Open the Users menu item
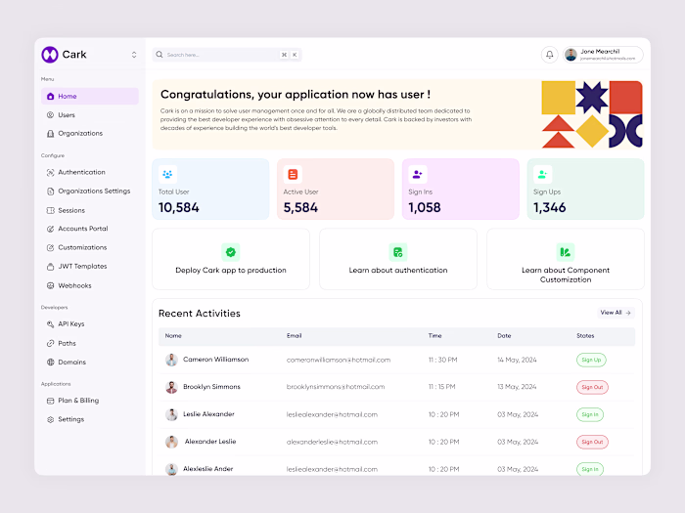The height and width of the screenshot is (513, 685). pos(67,114)
